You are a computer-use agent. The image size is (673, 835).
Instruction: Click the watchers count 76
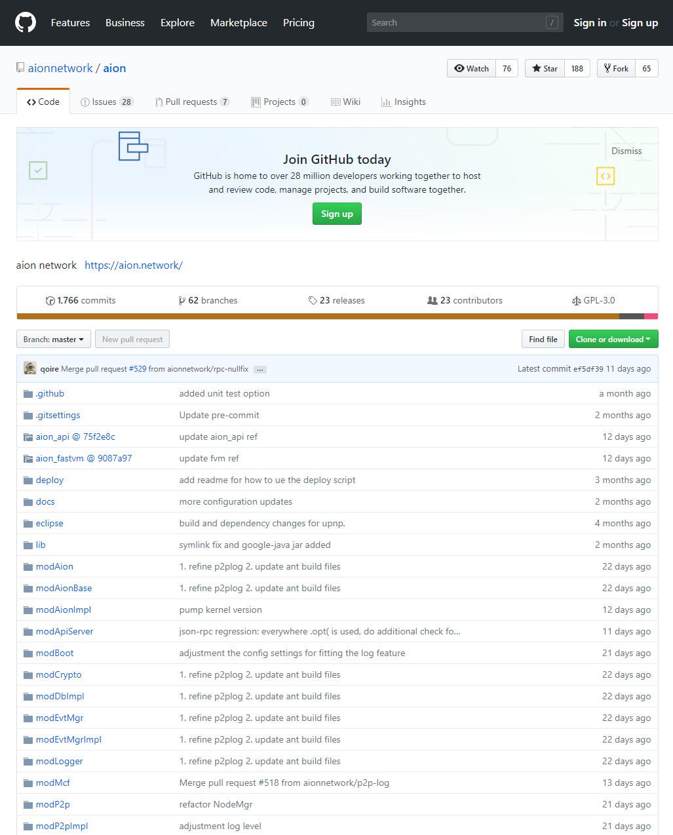point(507,68)
